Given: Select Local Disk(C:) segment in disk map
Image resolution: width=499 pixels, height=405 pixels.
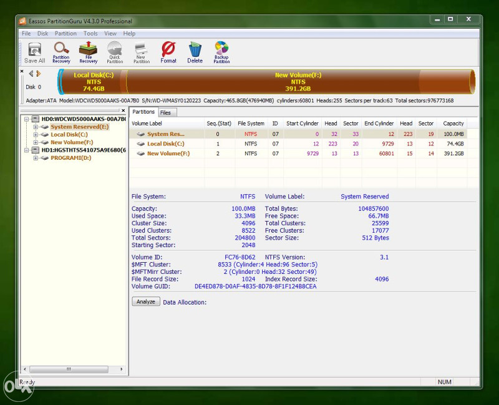Looking at the screenshot, I should tap(94, 82).
